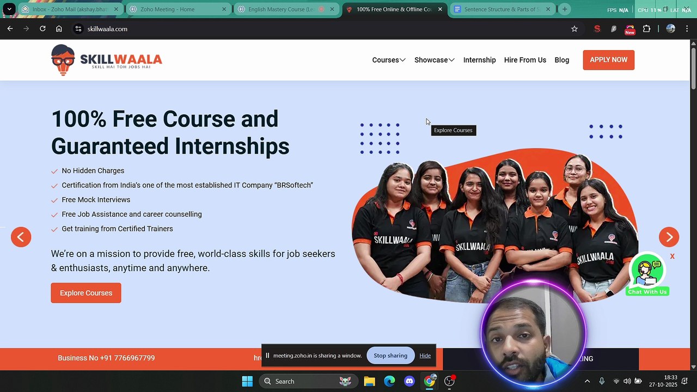
Task: Open the Chrome profile avatar
Action: tap(671, 29)
